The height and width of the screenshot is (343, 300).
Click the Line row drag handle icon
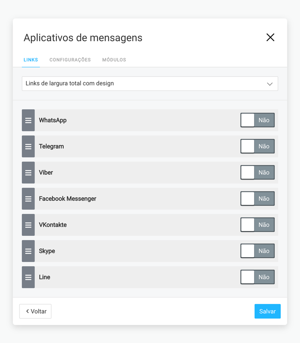[28, 277]
